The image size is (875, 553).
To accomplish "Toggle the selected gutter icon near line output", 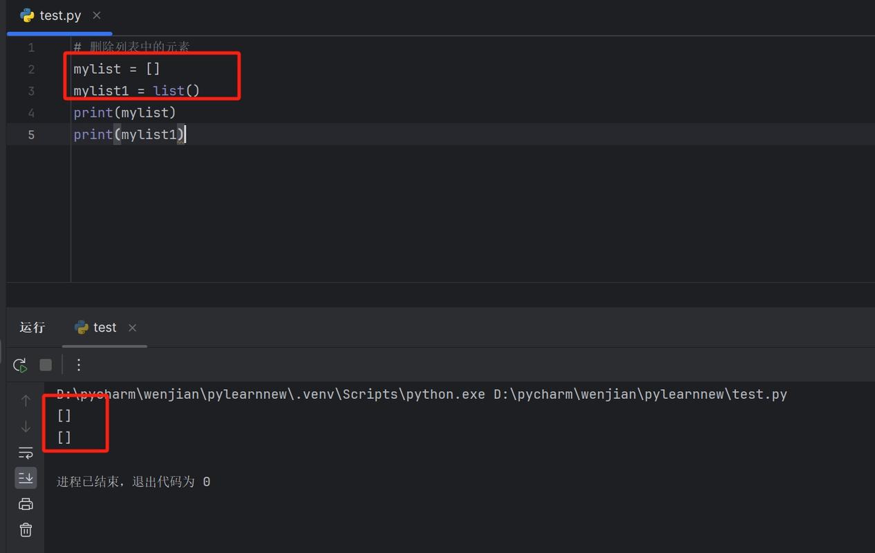I will tap(26, 477).
